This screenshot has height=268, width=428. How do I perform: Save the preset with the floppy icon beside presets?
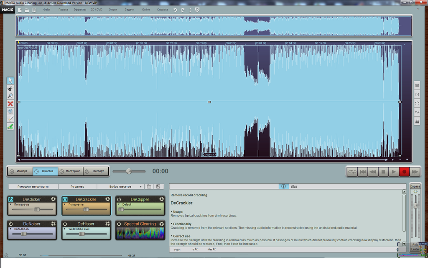point(158,186)
